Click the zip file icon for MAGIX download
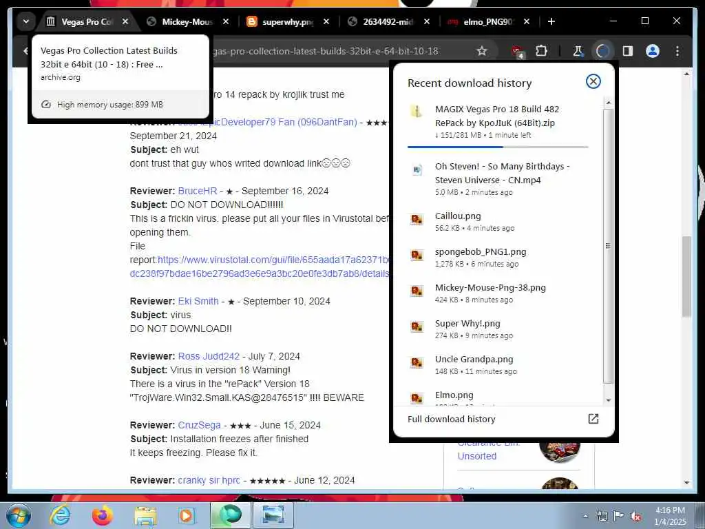705x529 pixels. [x=417, y=111]
